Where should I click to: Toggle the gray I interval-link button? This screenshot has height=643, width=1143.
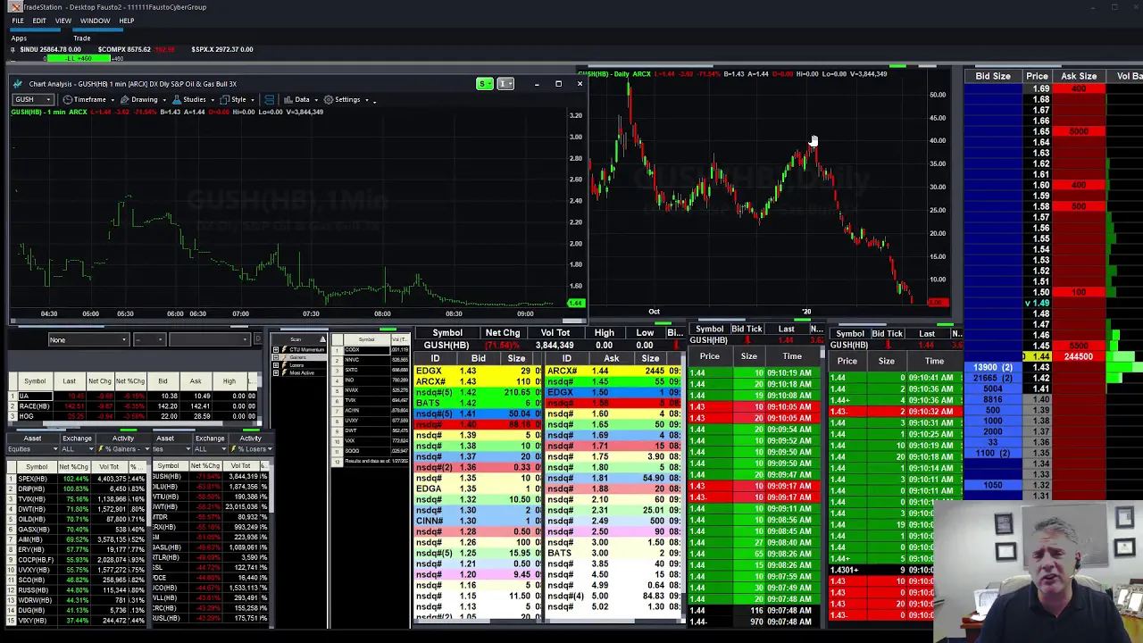(x=505, y=84)
